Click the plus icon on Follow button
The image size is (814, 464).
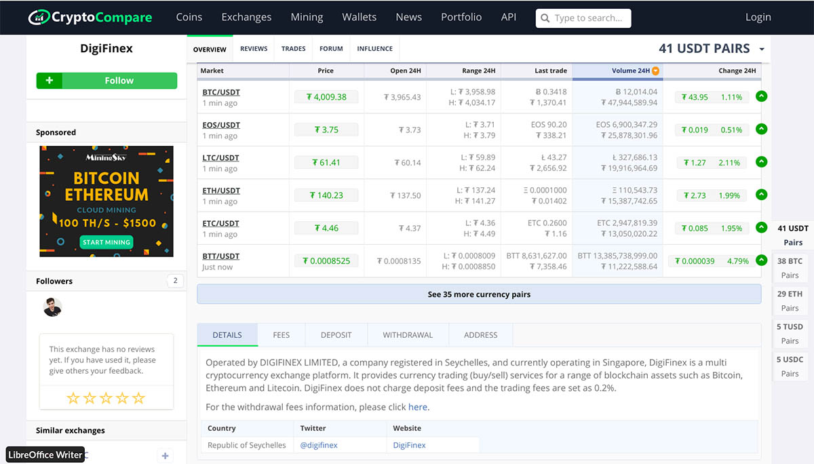[x=49, y=81]
